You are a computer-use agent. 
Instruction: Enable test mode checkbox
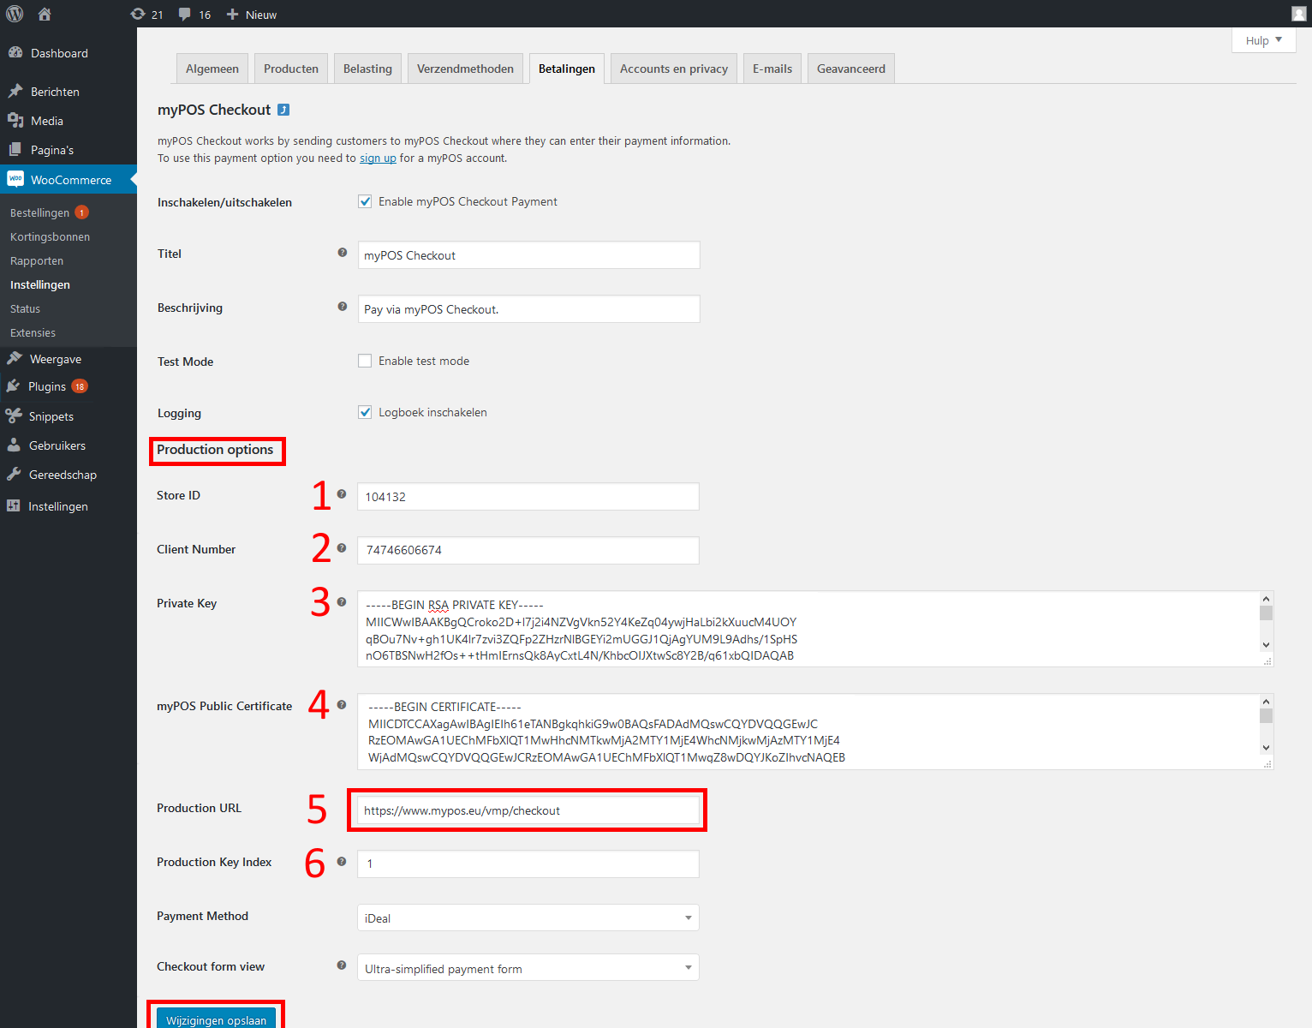click(365, 361)
